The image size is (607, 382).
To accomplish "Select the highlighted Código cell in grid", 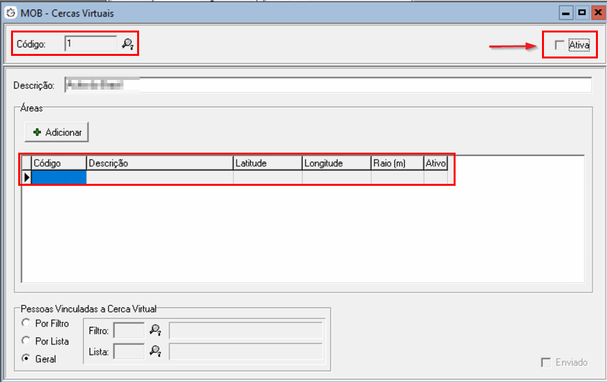I will (59, 177).
